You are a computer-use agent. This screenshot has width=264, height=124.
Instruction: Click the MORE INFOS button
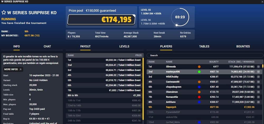[13, 69]
